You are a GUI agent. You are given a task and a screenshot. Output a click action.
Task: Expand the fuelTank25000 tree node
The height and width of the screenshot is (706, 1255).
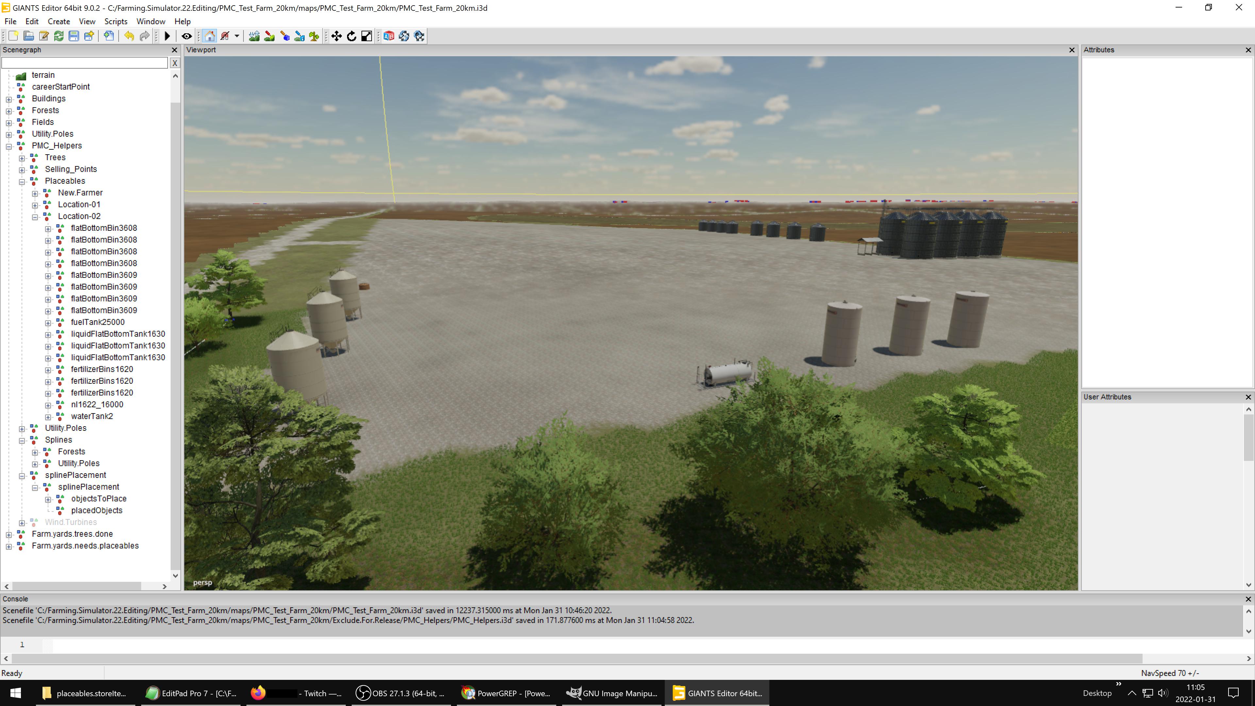(x=48, y=323)
